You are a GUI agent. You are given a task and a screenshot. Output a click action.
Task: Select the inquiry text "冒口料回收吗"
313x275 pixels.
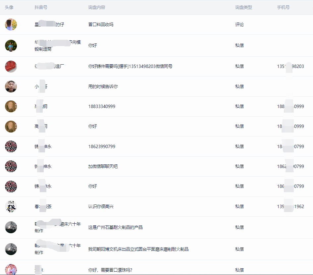point(101,25)
